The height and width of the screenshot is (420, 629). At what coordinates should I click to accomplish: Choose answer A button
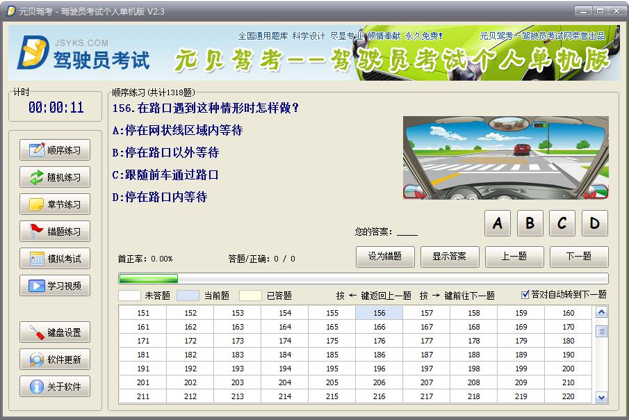(x=498, y=223)
